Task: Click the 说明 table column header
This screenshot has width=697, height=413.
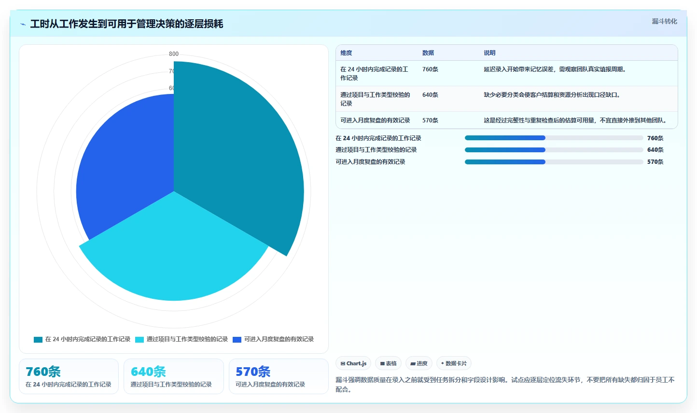Action: click(489, 53)
